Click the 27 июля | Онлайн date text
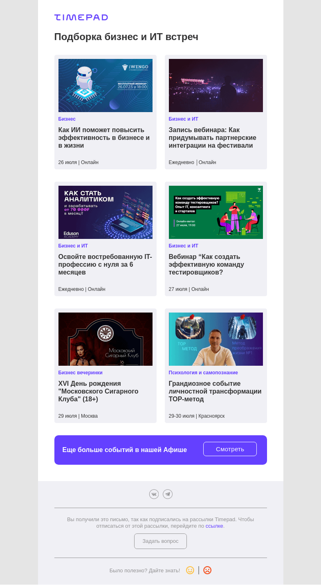 coord(189,289)
